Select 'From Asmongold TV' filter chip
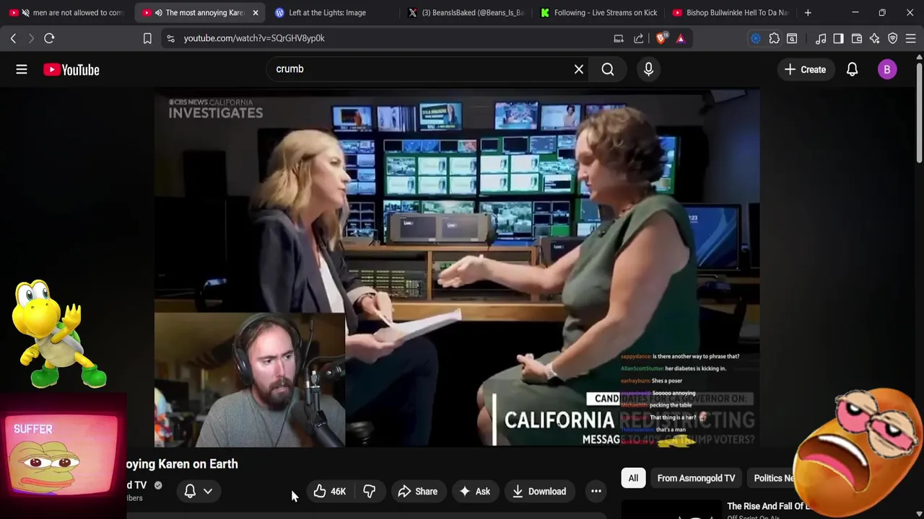The image size is (924, 519). click(696, 478)
